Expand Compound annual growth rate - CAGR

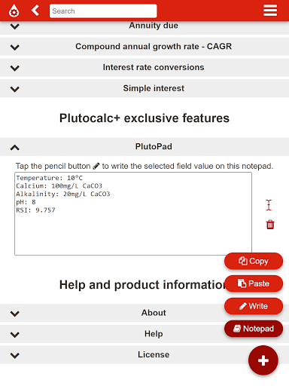[144, 47]
